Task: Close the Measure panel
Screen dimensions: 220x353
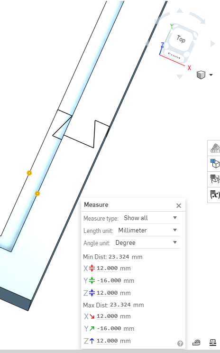Action: [179, 205]
